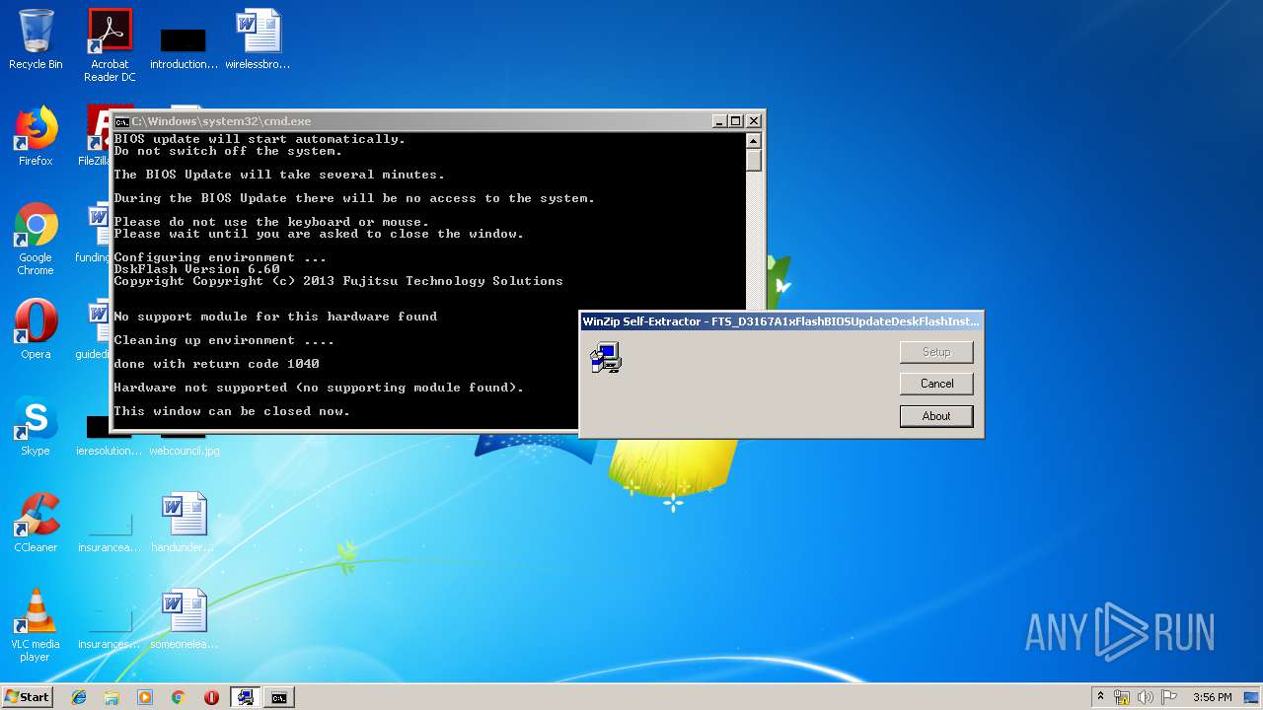Open VLC media player shortcut
Viewport: 1263px width, 710px height.
point(36,626)
